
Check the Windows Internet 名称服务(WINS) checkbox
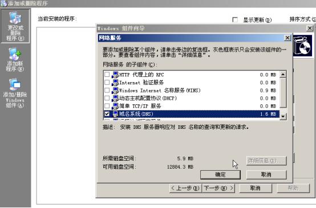pos(107,91)
